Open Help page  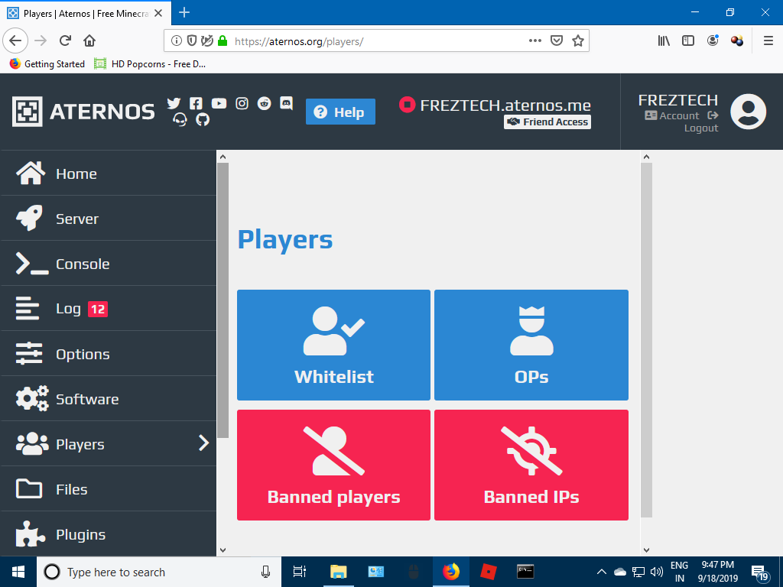[x=340, y=112]
